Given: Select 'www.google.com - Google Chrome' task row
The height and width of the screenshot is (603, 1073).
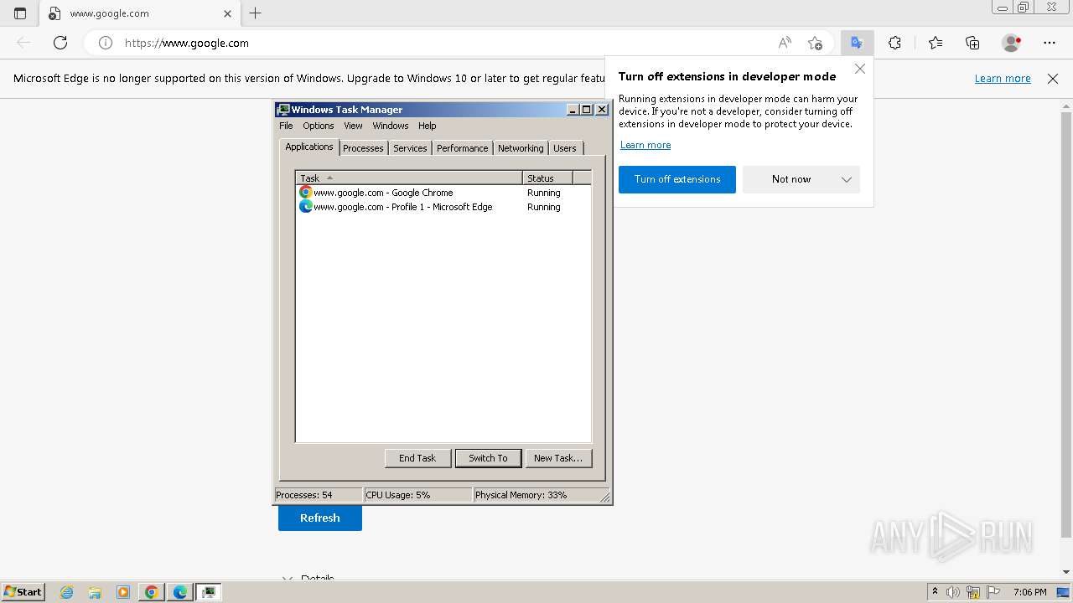Looking at the screenshot, I should (x=444, y=193).
